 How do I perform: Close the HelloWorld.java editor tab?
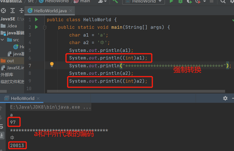pyautogui.click(x=71, y=11)
